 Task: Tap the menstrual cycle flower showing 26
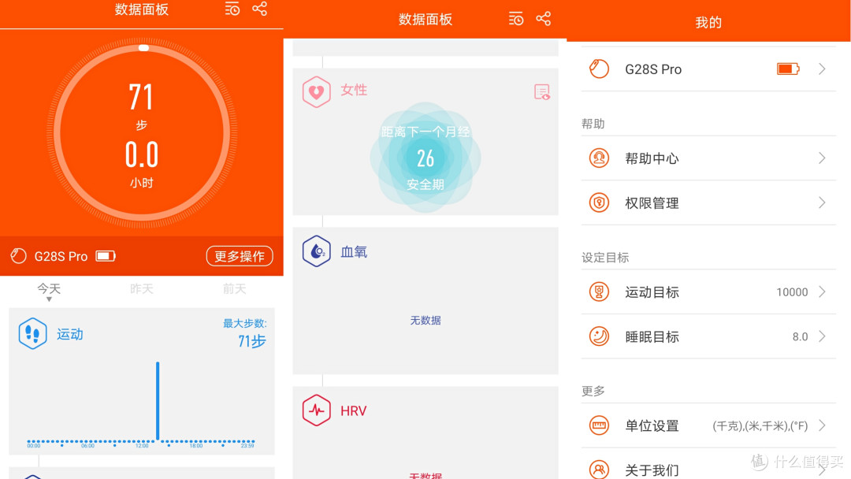(425, 158)
